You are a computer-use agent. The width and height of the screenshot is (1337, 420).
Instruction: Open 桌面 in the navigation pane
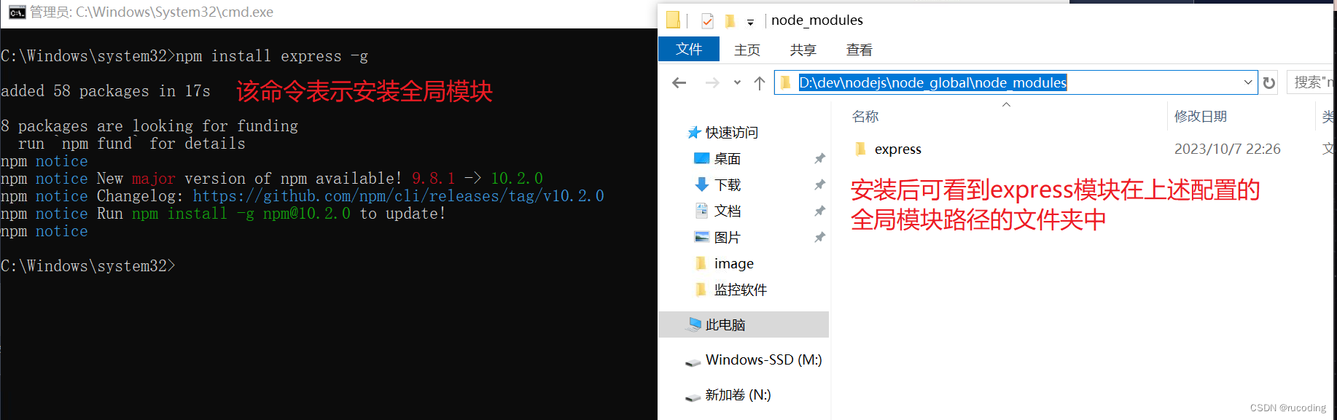tap(728, 158)
